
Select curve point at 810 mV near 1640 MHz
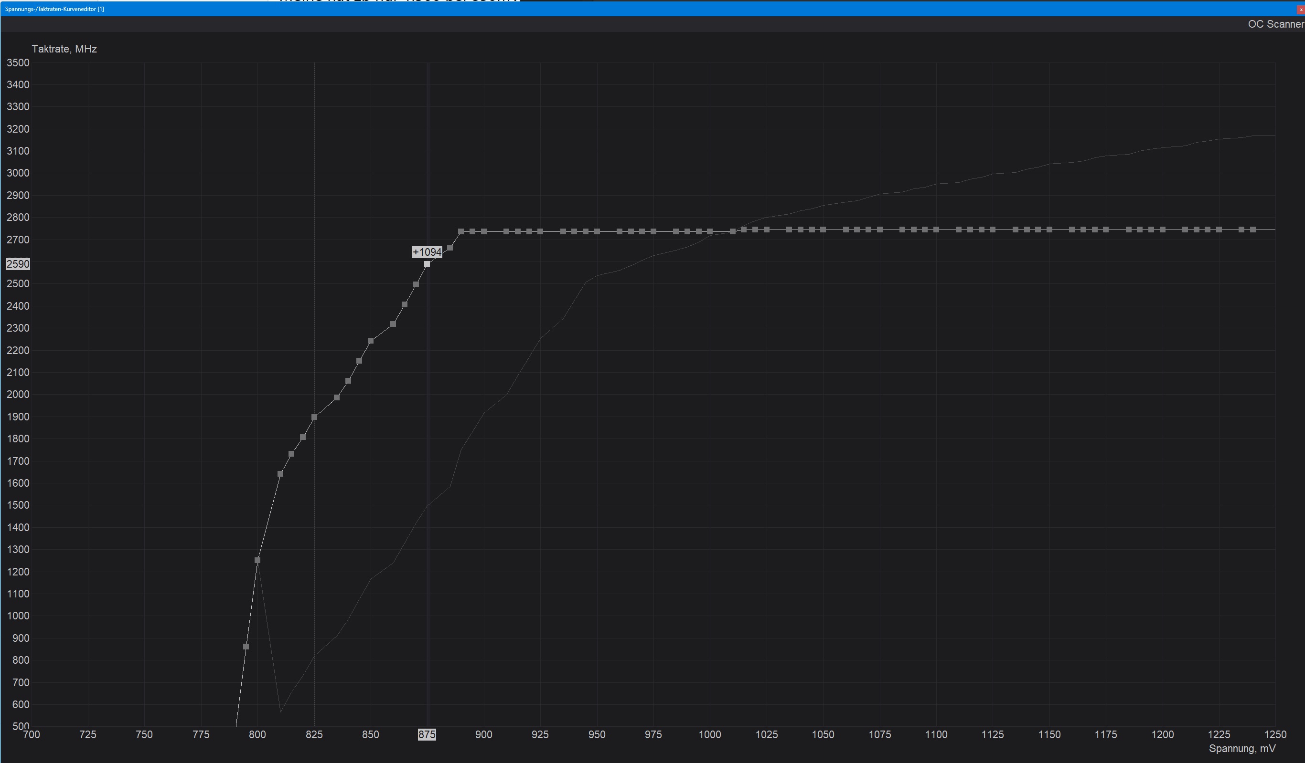coord(280,474)
